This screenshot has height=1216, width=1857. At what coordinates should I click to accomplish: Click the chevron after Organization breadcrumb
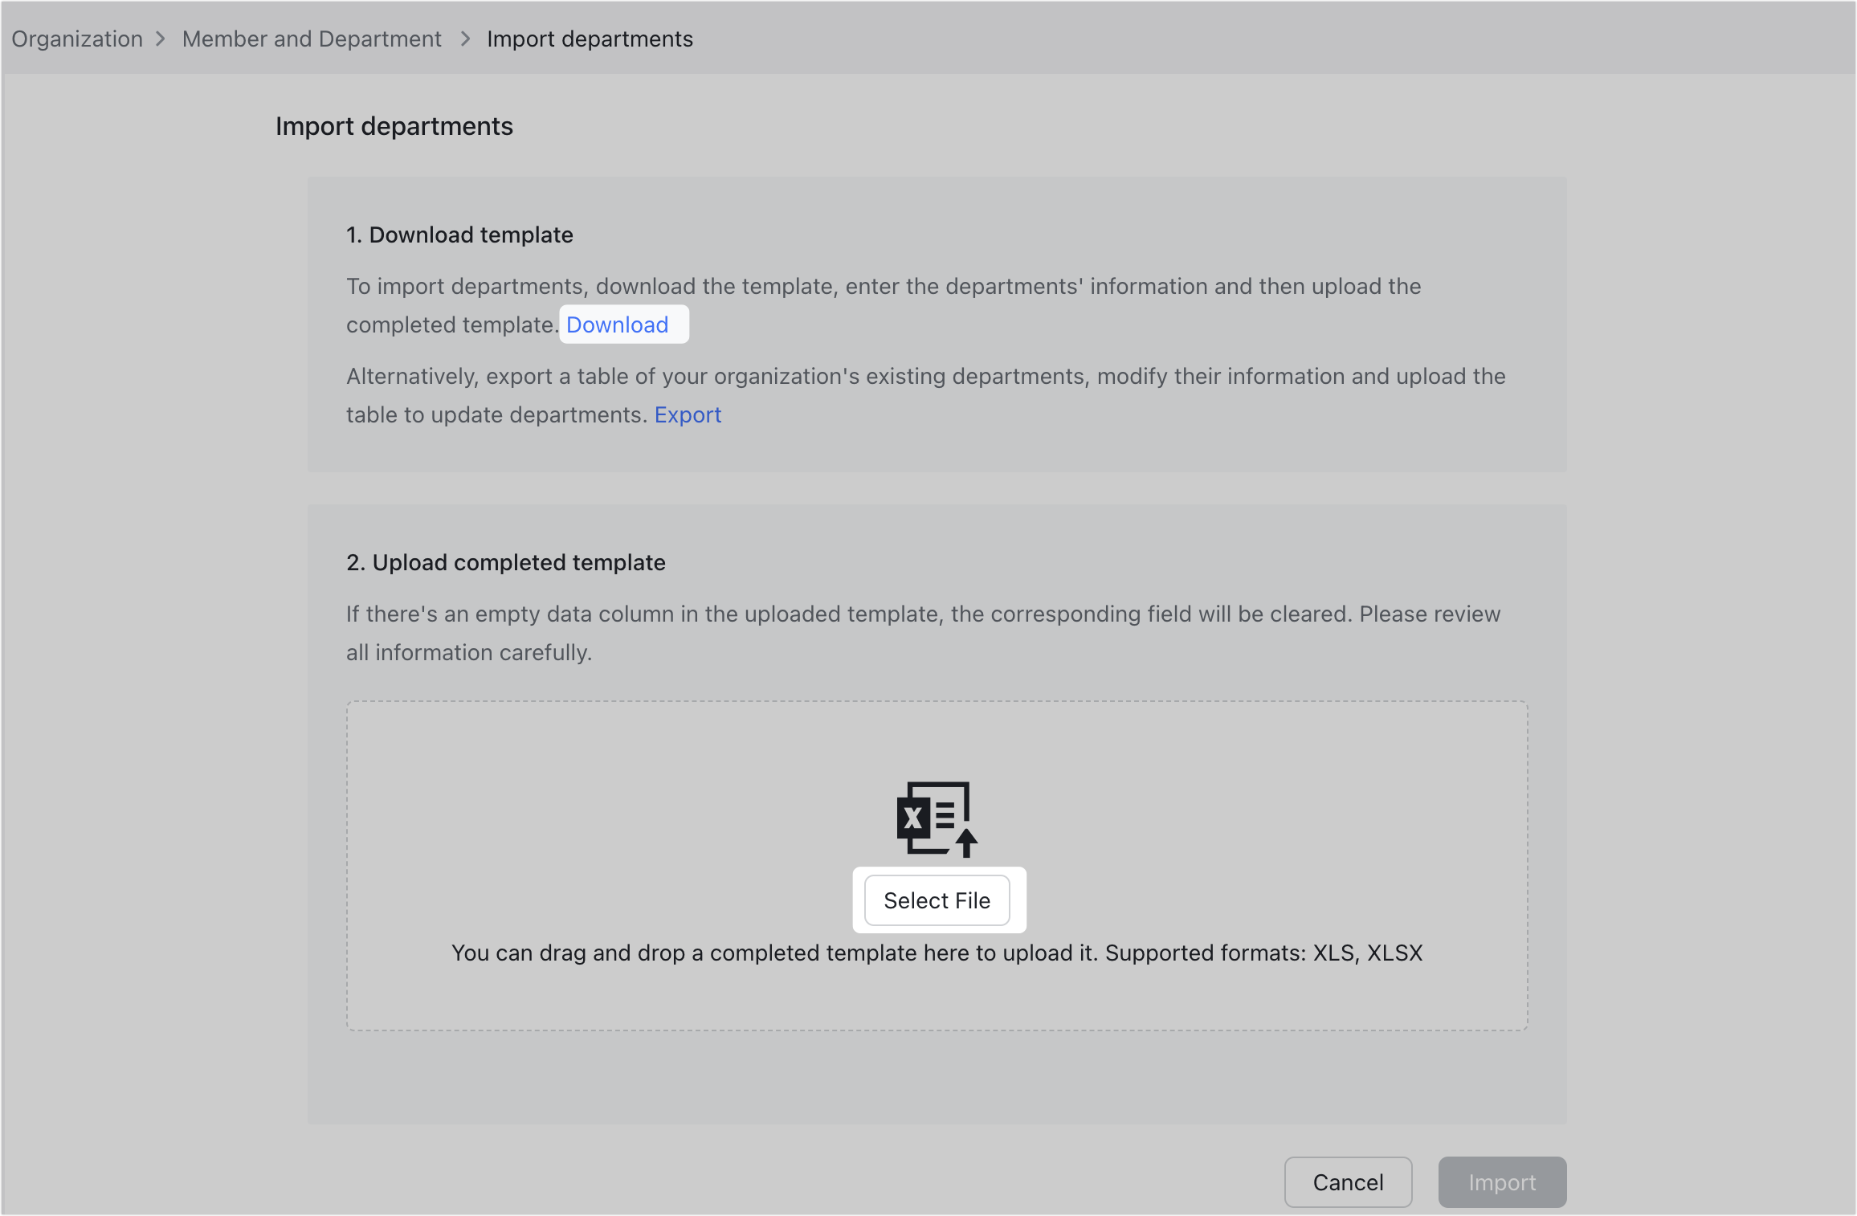tap(162, 39)
